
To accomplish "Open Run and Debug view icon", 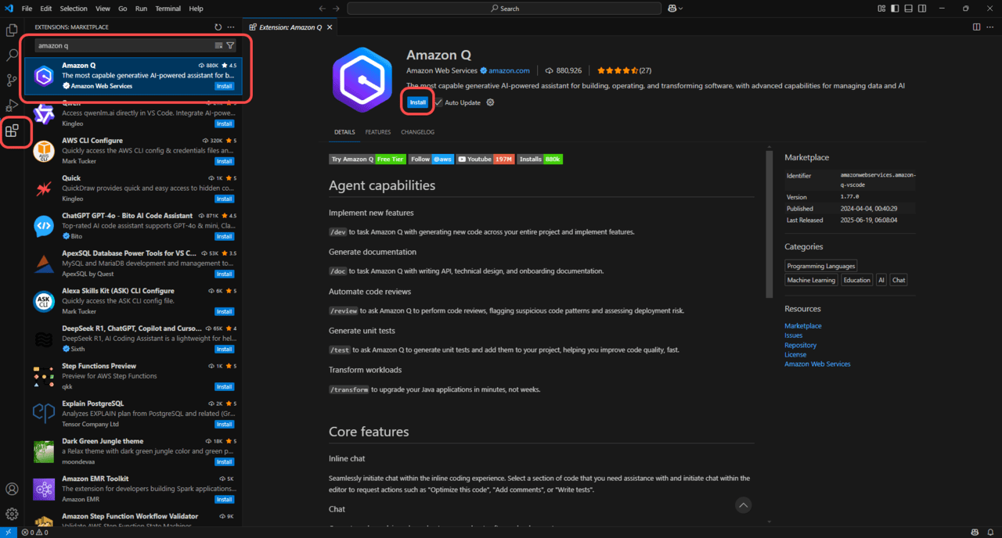I will tap(12, 106).
